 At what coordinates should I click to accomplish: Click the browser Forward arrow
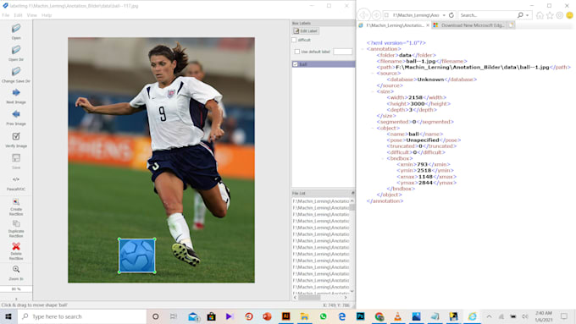tap(376, 15)
